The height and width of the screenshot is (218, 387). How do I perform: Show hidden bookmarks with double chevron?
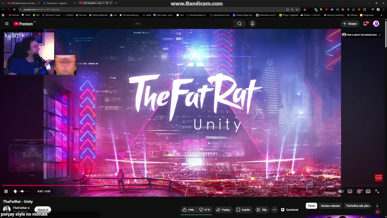[381, 15]
